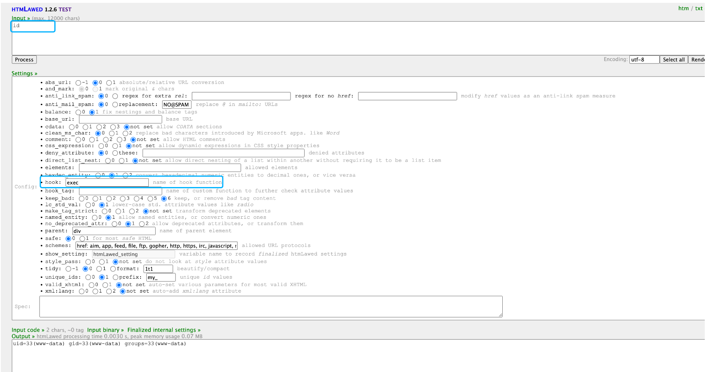Set abs_url option to -1

78,83
